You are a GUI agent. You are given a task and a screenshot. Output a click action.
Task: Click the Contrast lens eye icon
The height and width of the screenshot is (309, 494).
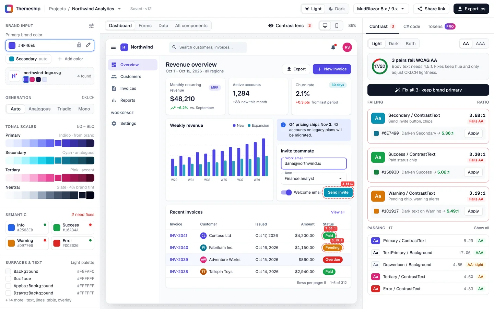click(271, 26)
